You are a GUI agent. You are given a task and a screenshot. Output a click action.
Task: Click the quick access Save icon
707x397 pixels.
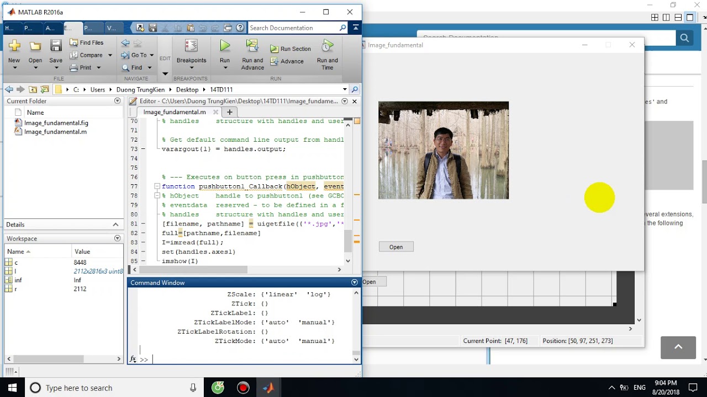[x=152, y=28]
